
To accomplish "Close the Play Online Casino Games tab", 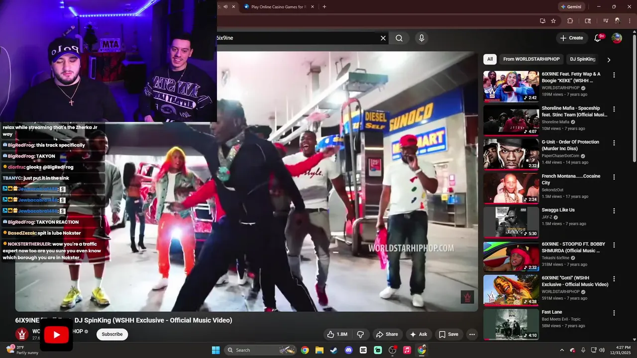I will (x=312, y=7).
